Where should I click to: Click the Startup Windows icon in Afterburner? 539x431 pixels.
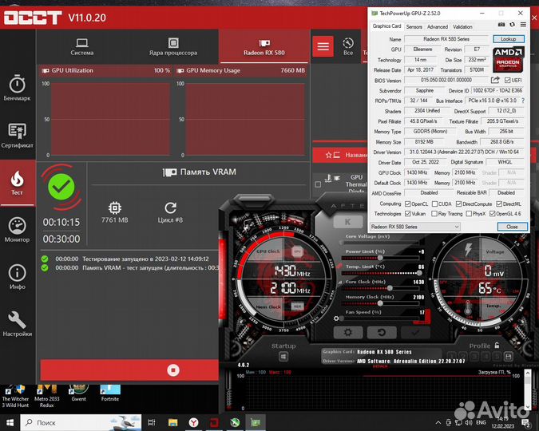coord(283,357)
